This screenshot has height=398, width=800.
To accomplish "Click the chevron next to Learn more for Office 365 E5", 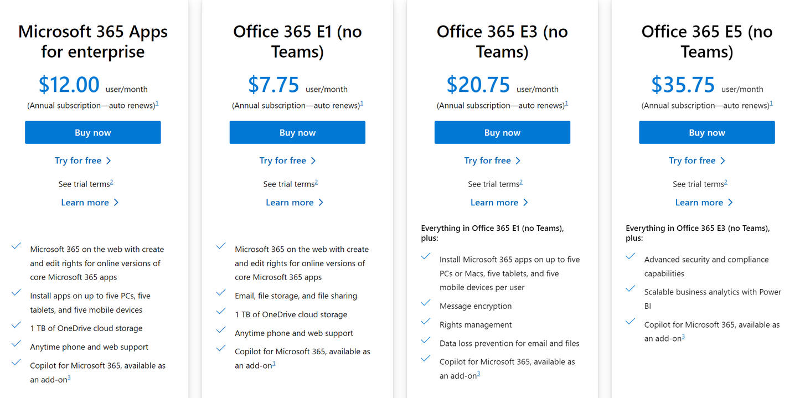I will [x=729, y=202].
